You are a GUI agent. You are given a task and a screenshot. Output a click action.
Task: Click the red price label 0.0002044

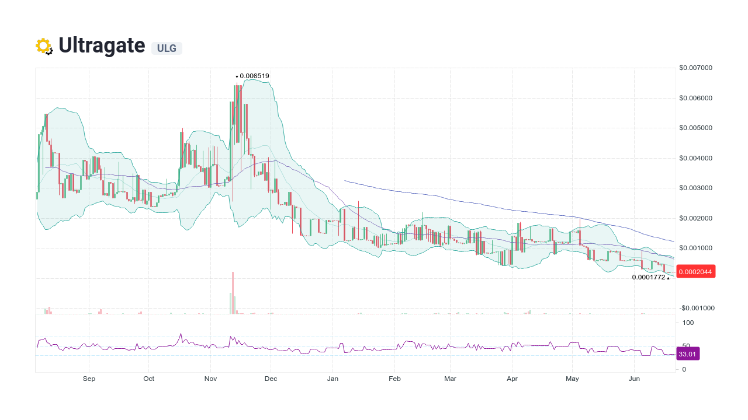point(695,271)
